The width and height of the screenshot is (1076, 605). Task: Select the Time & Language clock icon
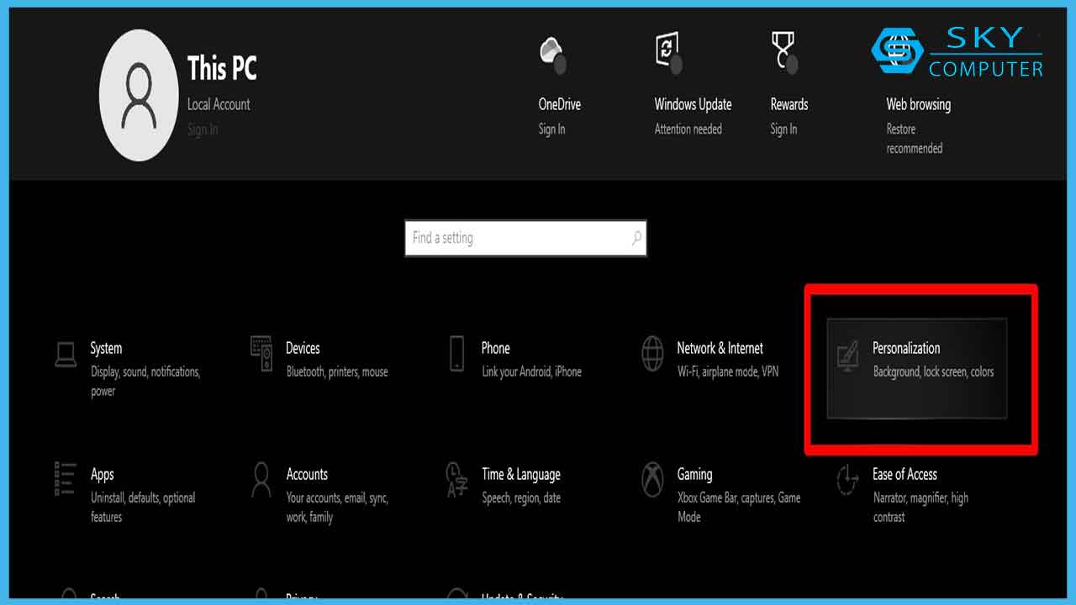[x=456, y=479]
